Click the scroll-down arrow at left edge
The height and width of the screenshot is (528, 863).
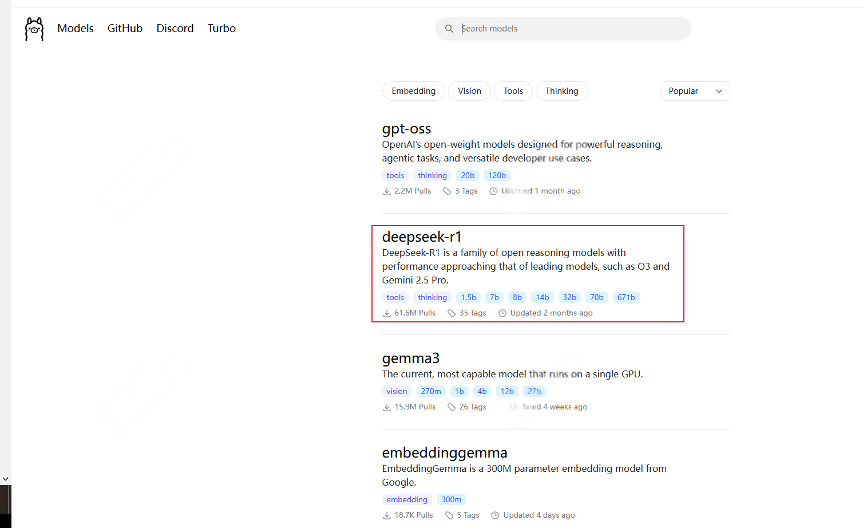[5, 479]
